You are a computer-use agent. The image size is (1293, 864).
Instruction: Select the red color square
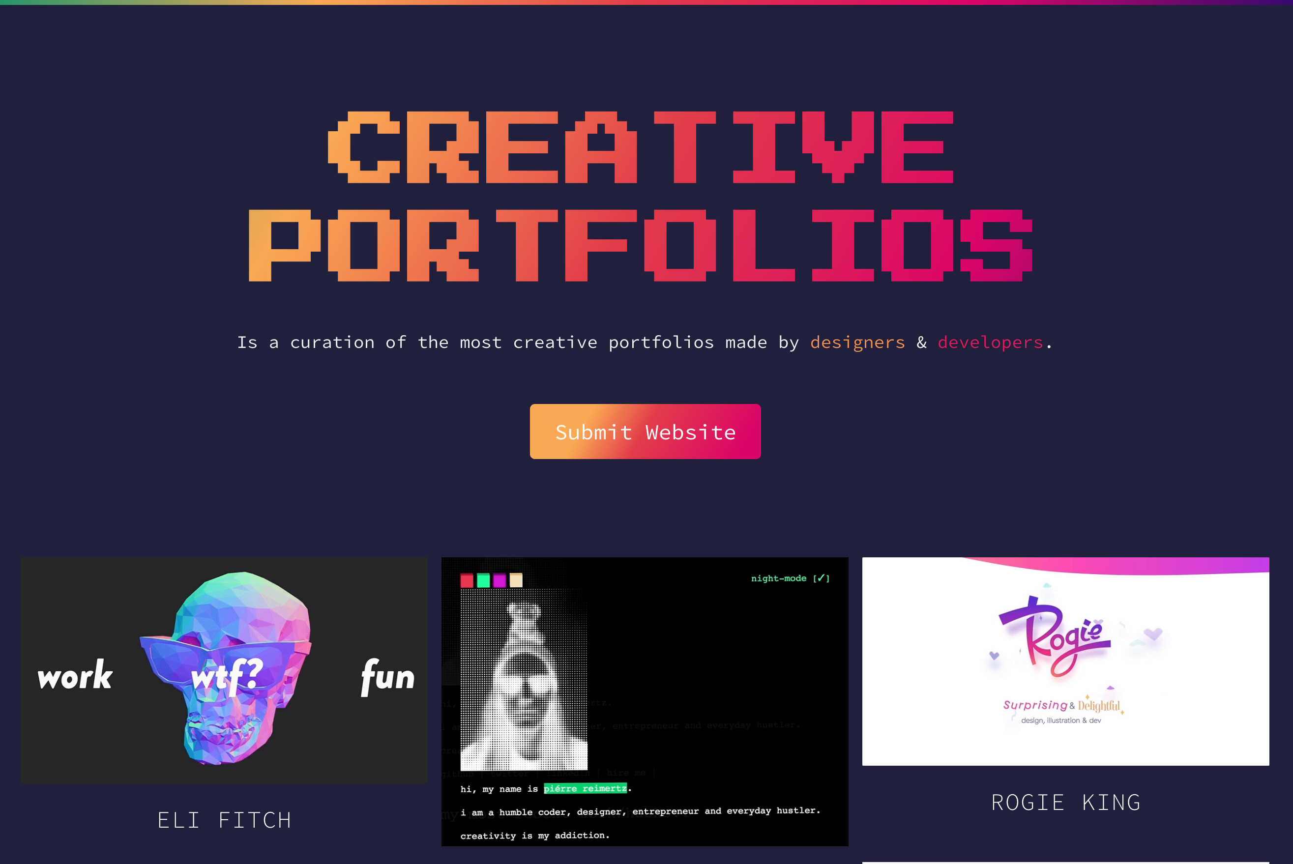[x=467, y=580]
